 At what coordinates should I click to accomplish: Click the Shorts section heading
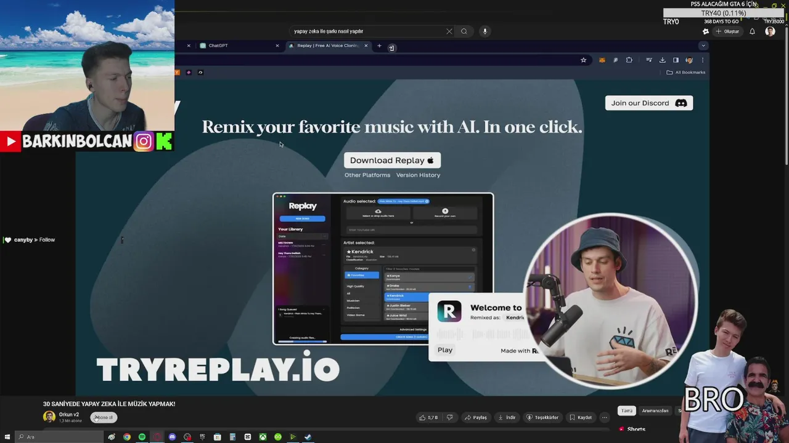(636, 429)
